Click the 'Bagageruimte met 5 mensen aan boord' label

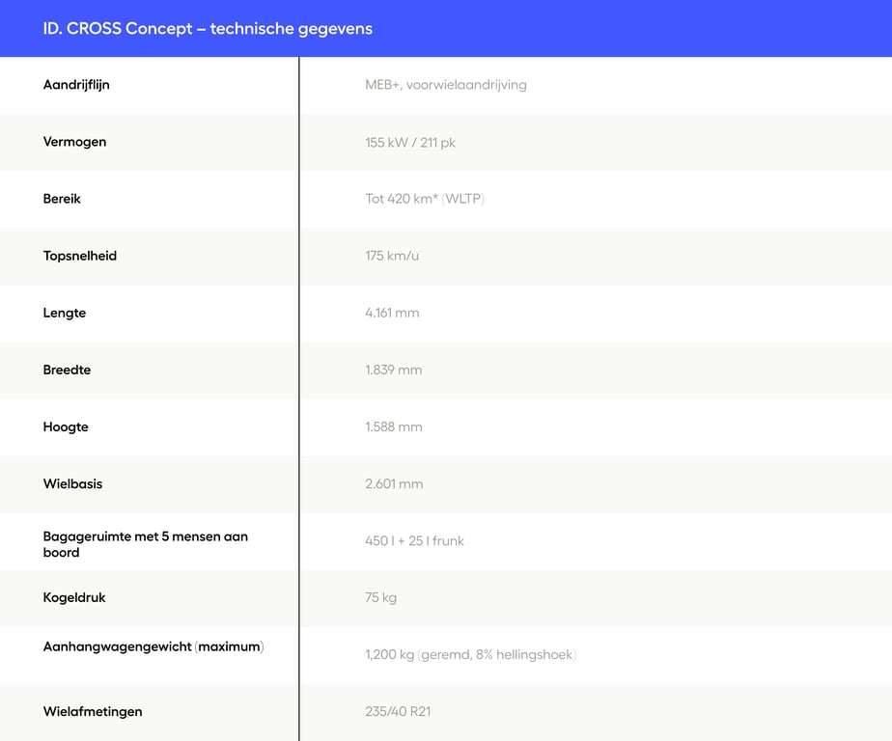(146, 544)
